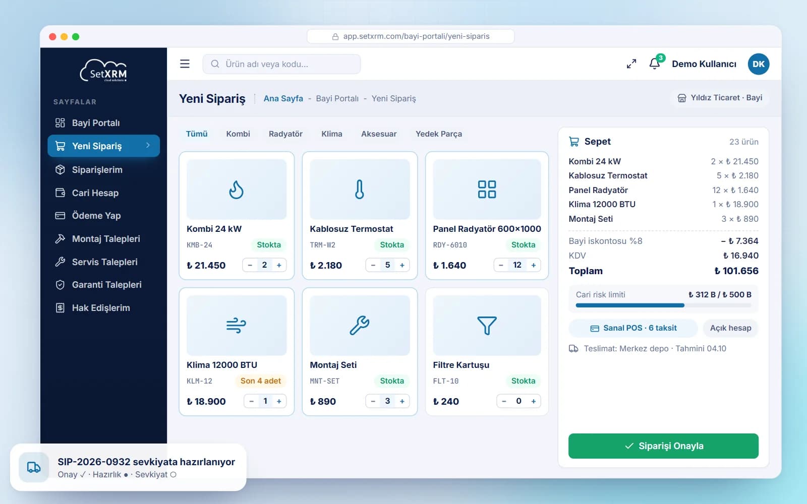Increase Kombi 24 kW quantity with plus
Screen dimensions: 807x504
pos(279,265)
